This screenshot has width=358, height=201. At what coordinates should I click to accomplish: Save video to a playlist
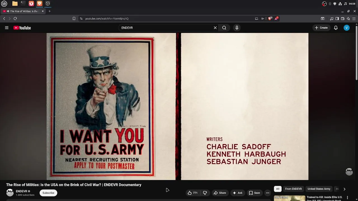[255, 193]
